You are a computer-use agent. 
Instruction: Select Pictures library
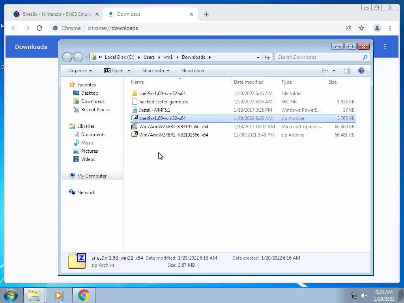90,151
